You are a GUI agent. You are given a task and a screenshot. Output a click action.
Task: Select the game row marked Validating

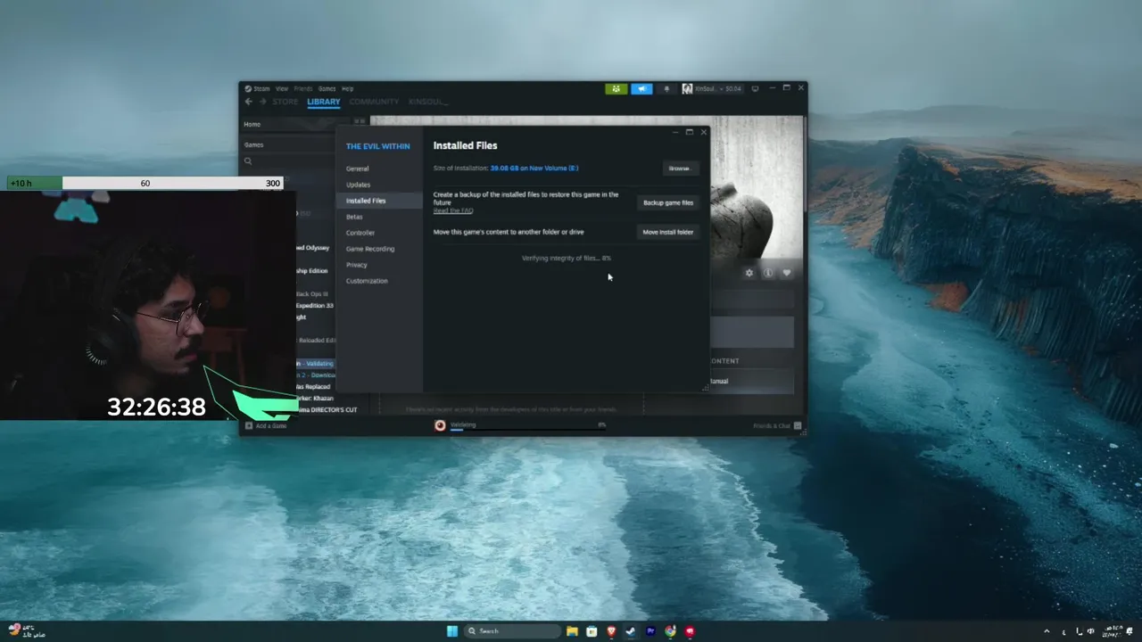point(316,363)
